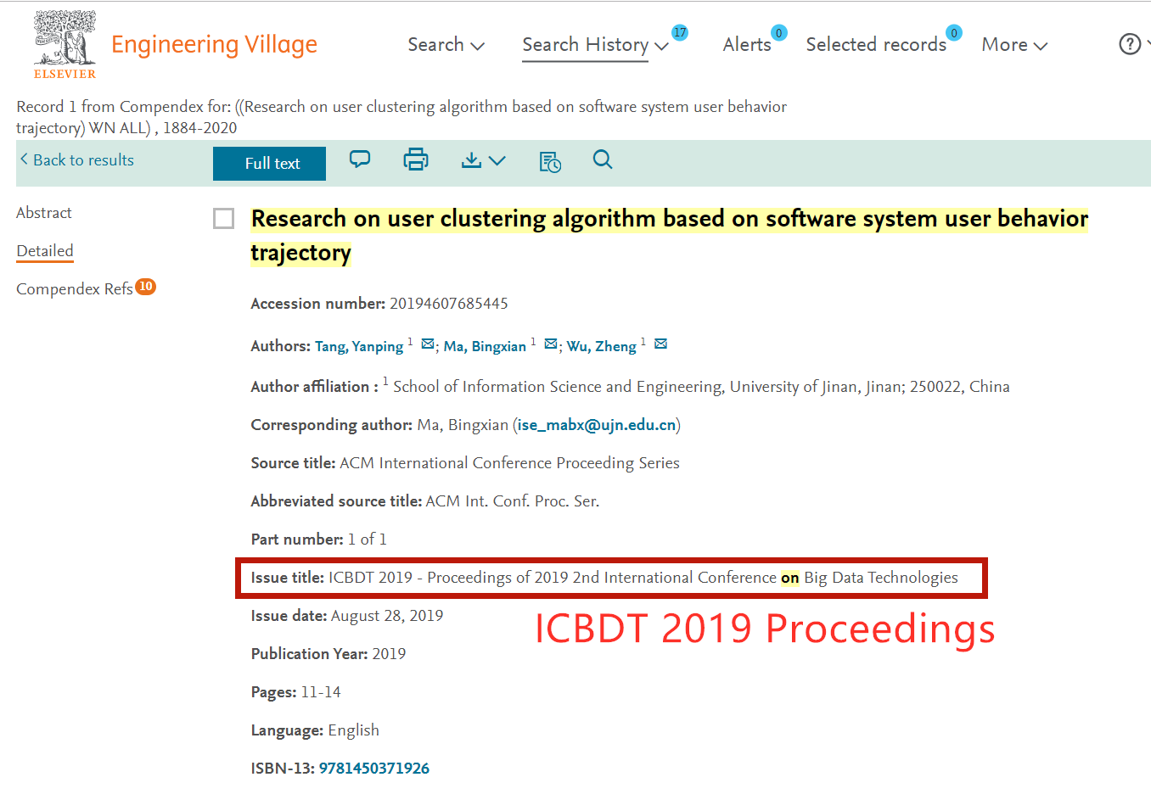1151x794 pixels.
Task: Click the print icon
Action: (416, 159)
